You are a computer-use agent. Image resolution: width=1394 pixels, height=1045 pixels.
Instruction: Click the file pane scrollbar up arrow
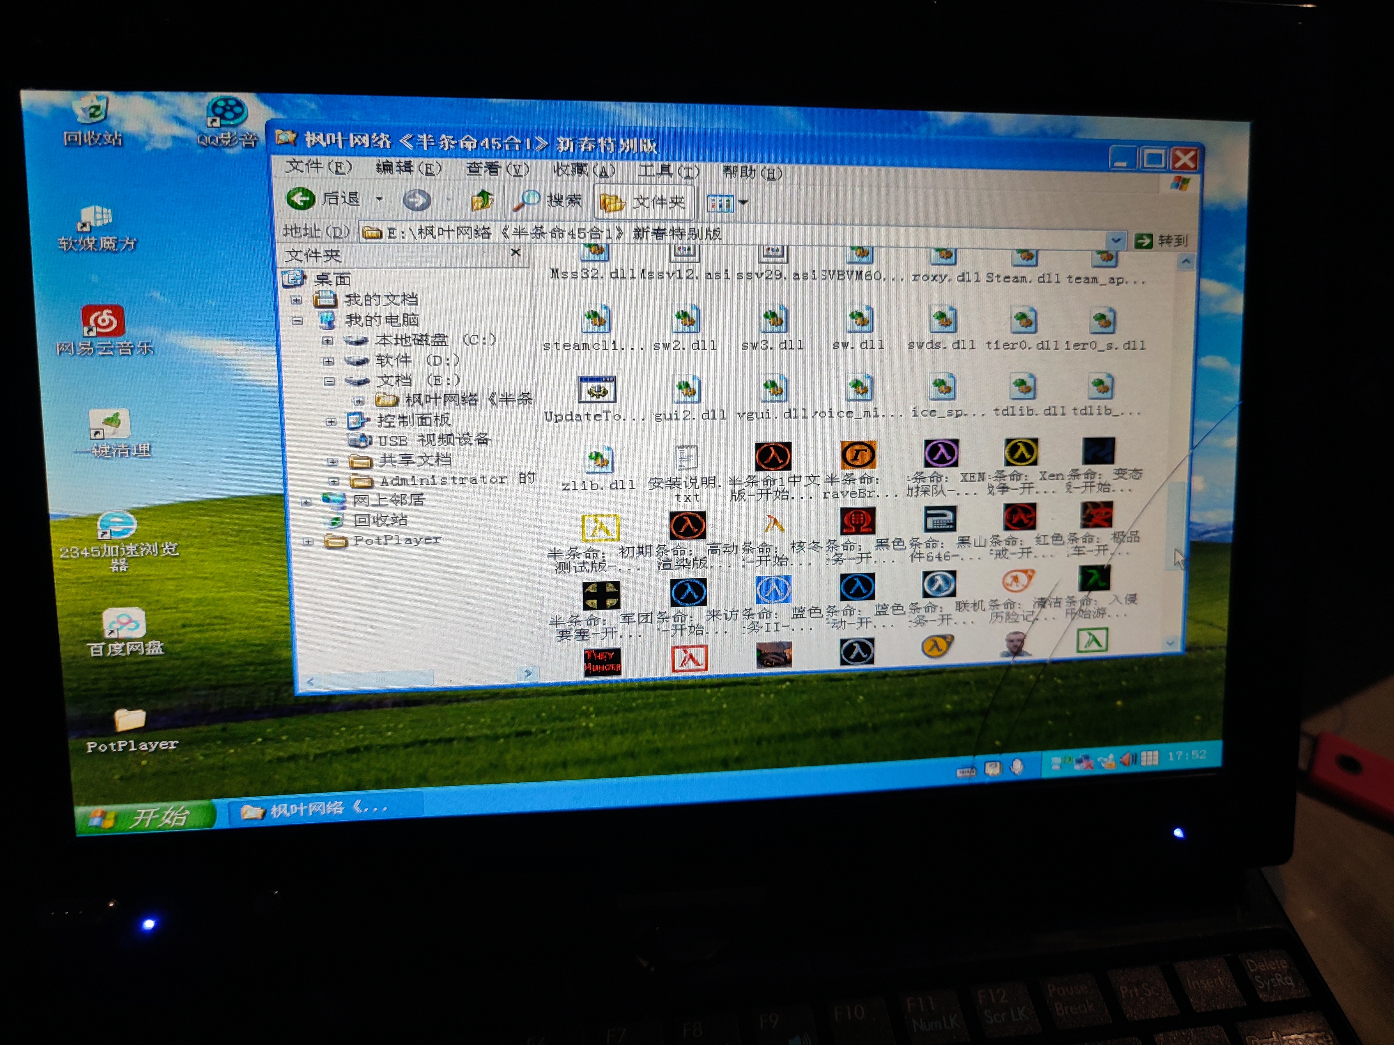[1186, 261]
